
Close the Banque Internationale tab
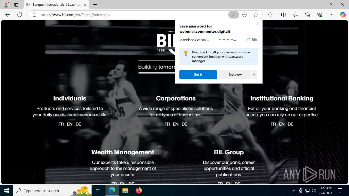[x=85, y=5]
